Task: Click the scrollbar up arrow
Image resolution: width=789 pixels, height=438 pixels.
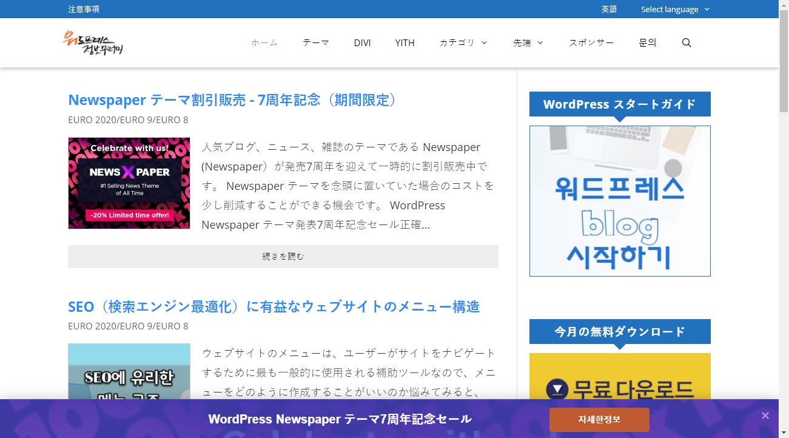Action: coord(784,5)
